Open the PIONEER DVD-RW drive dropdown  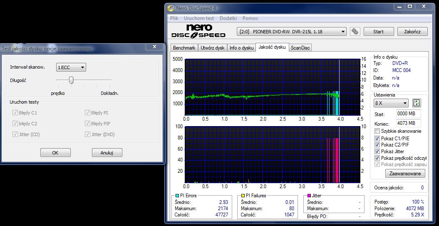click(291, 32)
